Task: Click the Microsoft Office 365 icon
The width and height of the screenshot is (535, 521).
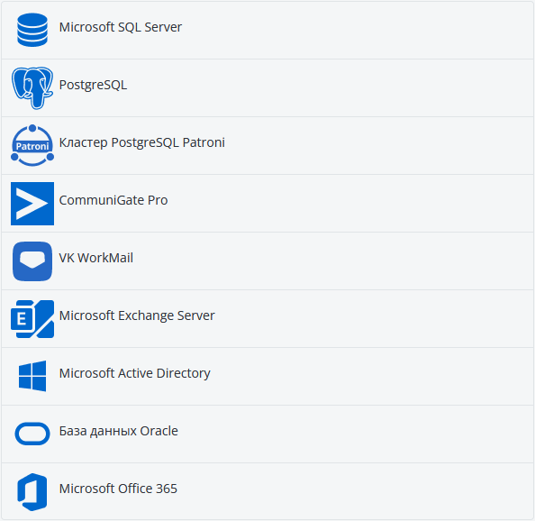Action: [x=32, y=492]
